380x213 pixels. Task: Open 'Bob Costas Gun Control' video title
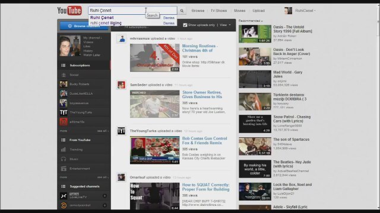click(x=204, y=141)
